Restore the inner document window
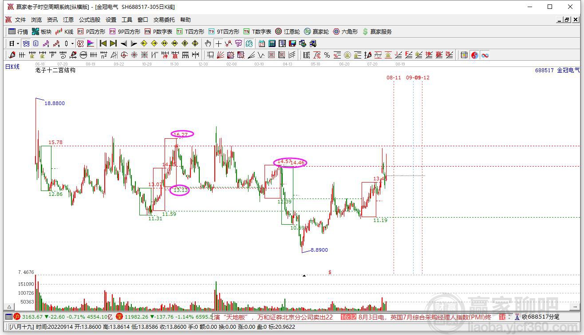584x335 pixels. point(567,19)
